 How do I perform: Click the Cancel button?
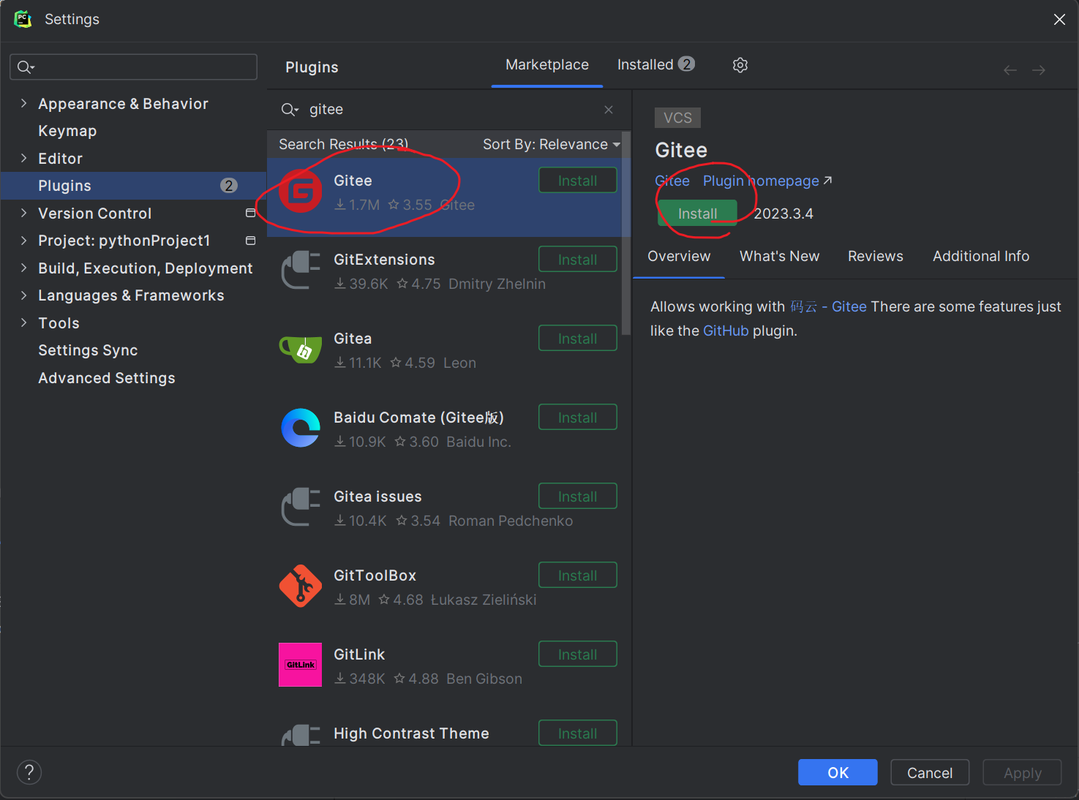pos(930,772)
